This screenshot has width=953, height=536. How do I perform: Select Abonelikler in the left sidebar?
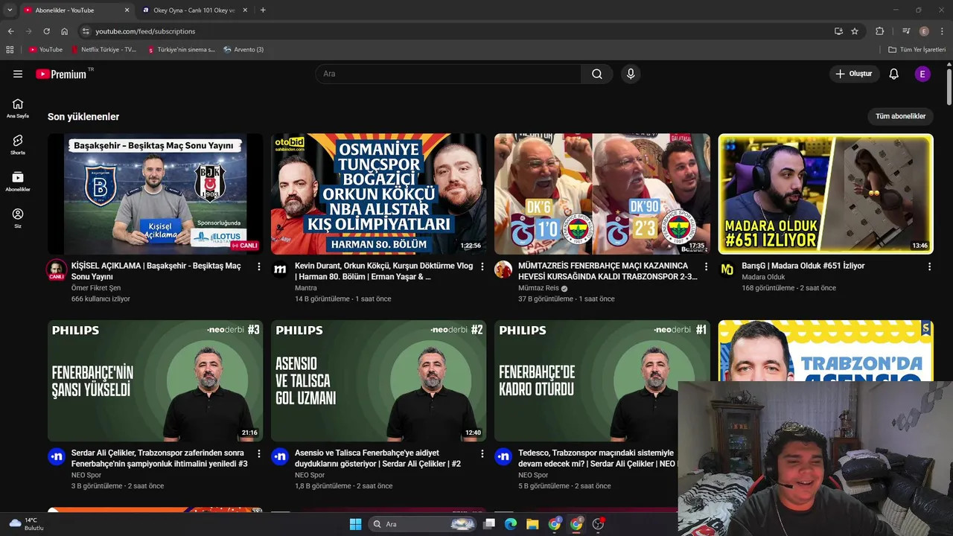click(x=18, y=182)
